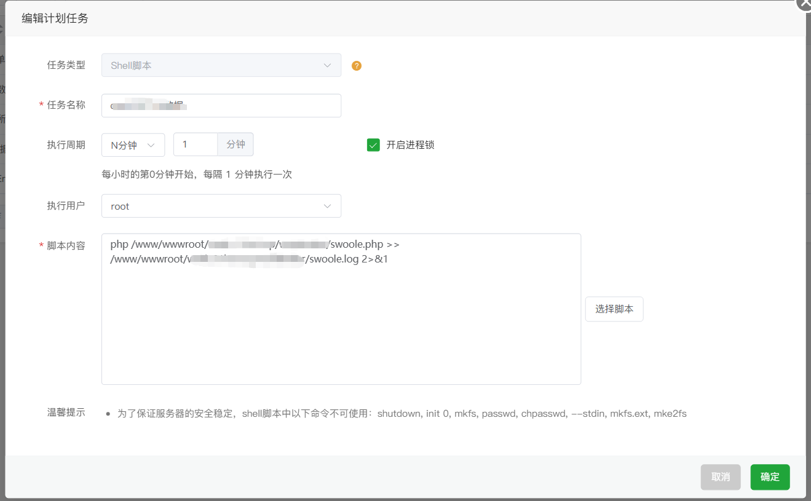Open the 执行用户 dropdown showing root

221,206
